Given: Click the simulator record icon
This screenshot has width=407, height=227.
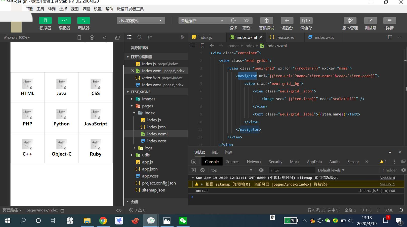Looking at the screenshot, I should coord(92,37).
